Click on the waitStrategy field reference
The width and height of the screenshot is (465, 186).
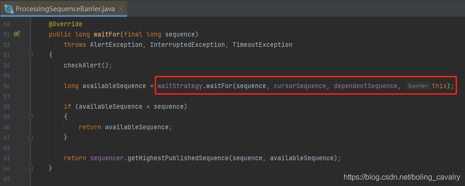[180, 86]
